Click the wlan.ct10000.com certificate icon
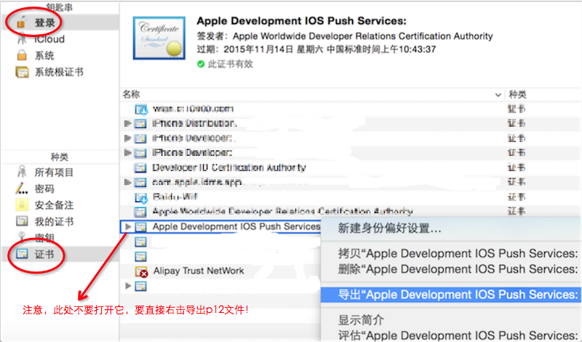This screenshot has height=342, width=582. click(141, 109)
